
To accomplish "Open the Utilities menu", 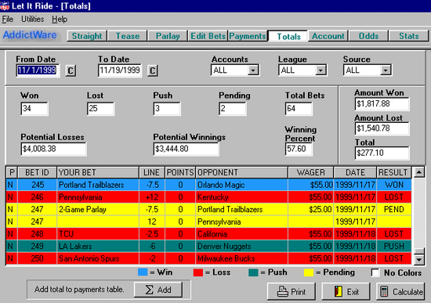I will (32, 20).
